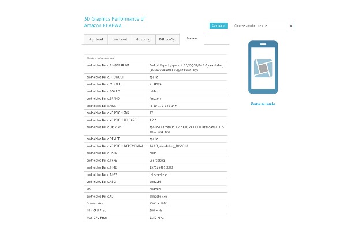Click the 2150 MHz max frequency value
Image resolution: width=358 pixels, height=231 pixels.
(156, 218)
